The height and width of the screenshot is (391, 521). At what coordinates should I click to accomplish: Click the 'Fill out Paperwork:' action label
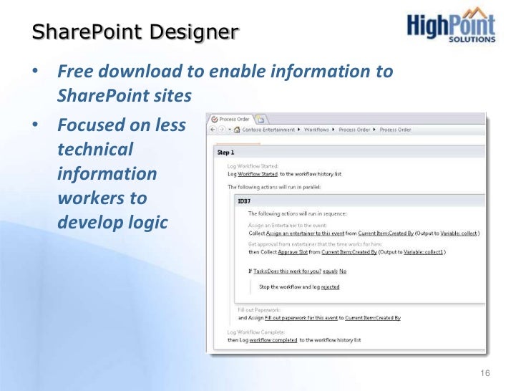[259, 310]
